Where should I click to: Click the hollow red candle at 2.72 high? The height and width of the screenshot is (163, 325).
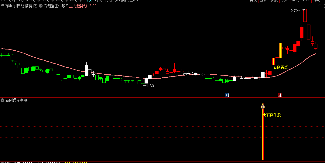click(305, 15)
